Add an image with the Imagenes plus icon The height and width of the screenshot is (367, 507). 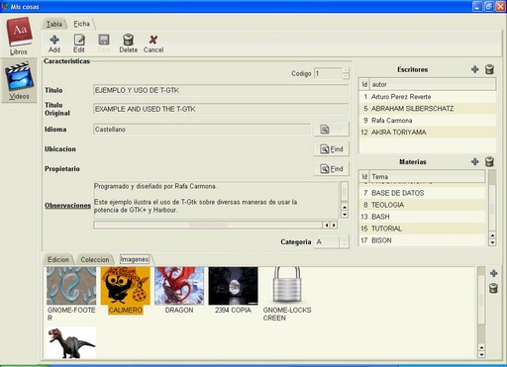tap(494, 273)
